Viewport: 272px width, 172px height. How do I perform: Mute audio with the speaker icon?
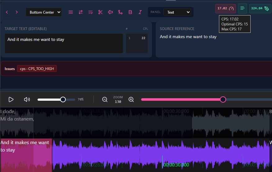(x=27, y=99)
